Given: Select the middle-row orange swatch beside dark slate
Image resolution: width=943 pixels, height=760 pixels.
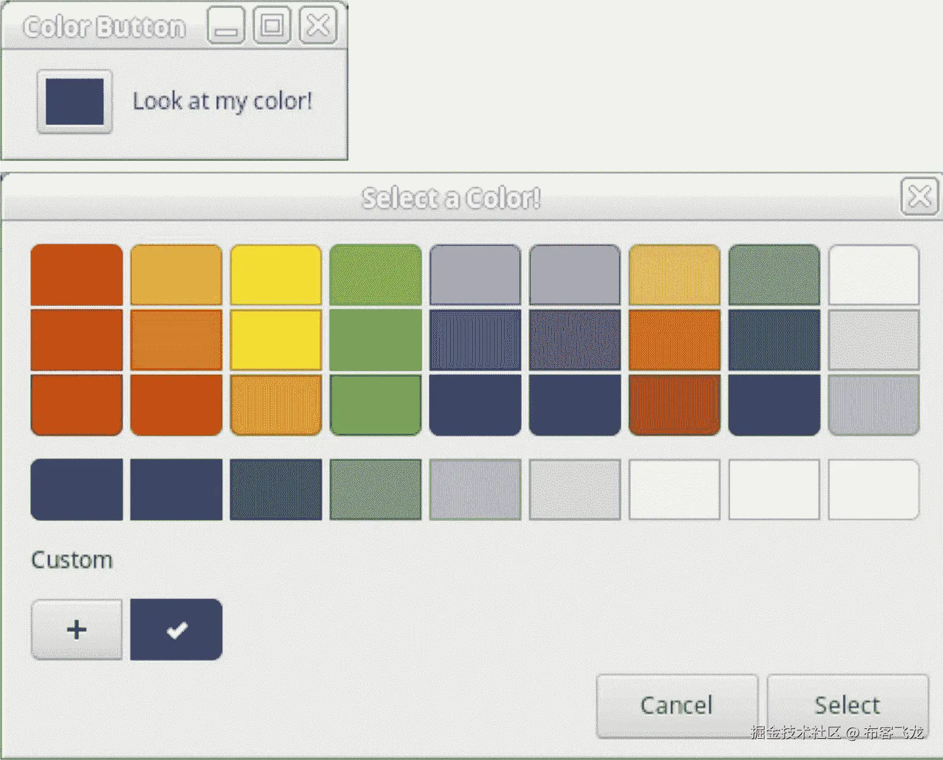Looking at the screenshot, I should [x=675, y=340].
